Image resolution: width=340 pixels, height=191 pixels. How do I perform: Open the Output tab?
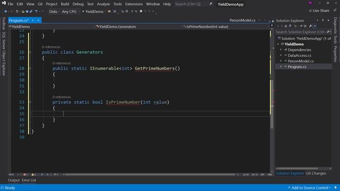pos(14,180)
